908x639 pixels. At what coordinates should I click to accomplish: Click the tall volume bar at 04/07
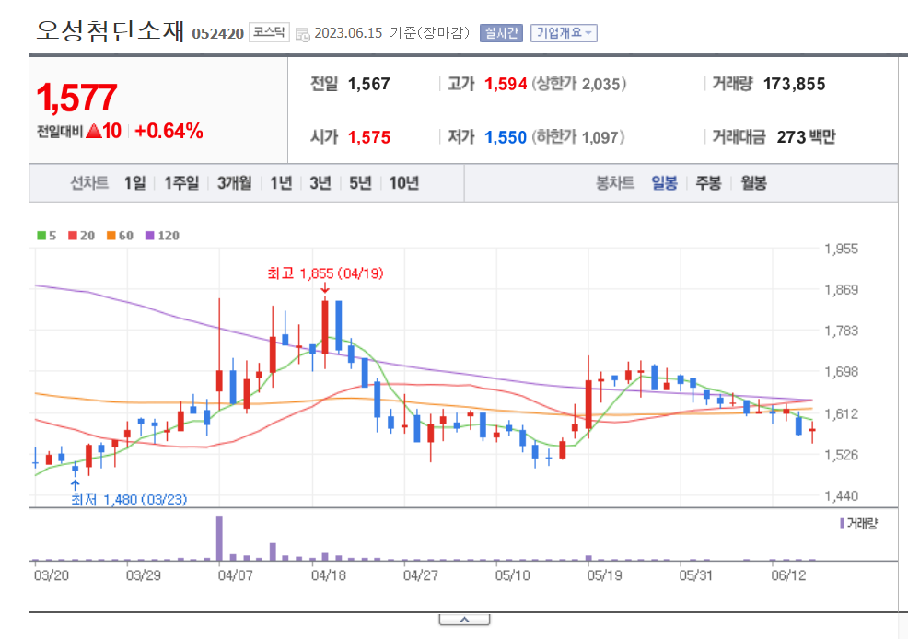[x=219, y=538]
